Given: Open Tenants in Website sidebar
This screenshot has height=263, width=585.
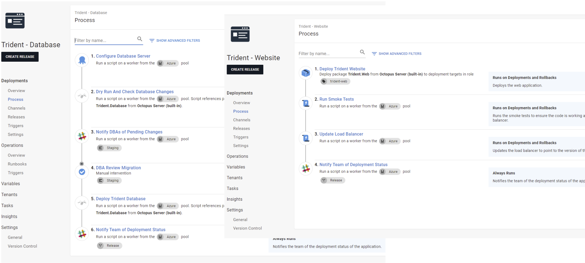Looking at the screenshot, I should click(235, 178).
